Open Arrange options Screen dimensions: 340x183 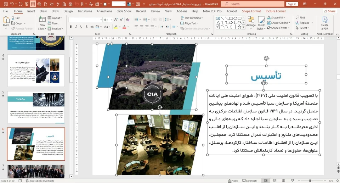point(251,22)
